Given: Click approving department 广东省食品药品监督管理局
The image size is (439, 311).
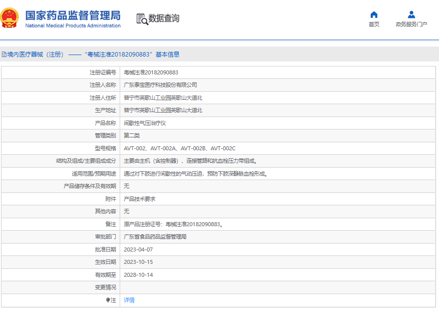Looking at the screenshot, I should pos(155,237).
